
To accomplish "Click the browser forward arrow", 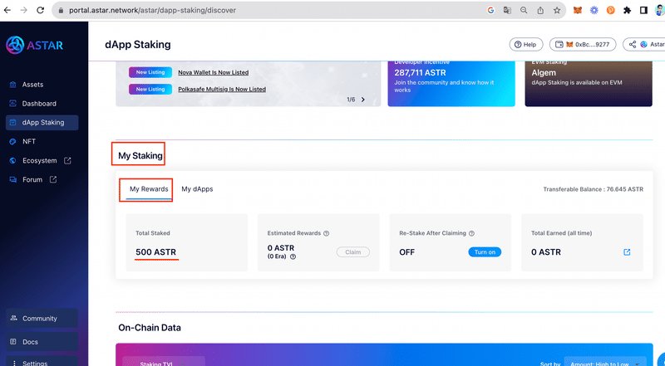I will 24,10.
